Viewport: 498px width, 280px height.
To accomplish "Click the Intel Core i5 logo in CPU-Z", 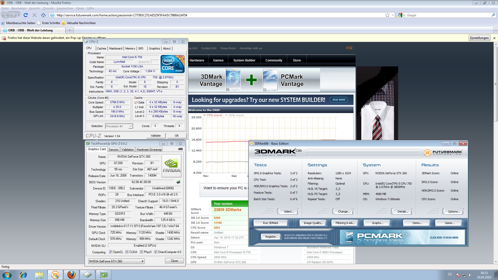I will tap(172, 64).
